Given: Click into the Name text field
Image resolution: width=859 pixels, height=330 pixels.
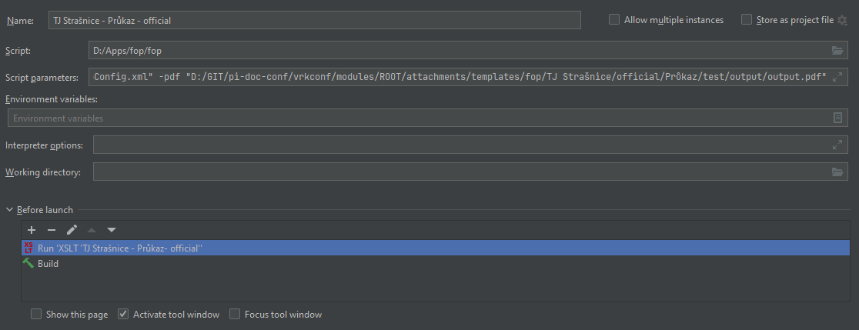Looking at the screenshot, I should pos(334,21).
